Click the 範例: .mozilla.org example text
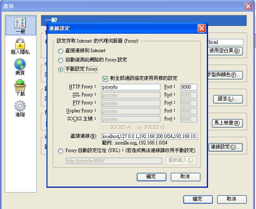Screen dimensions: 256x209 pyautogui.click(x=135, y=143)
